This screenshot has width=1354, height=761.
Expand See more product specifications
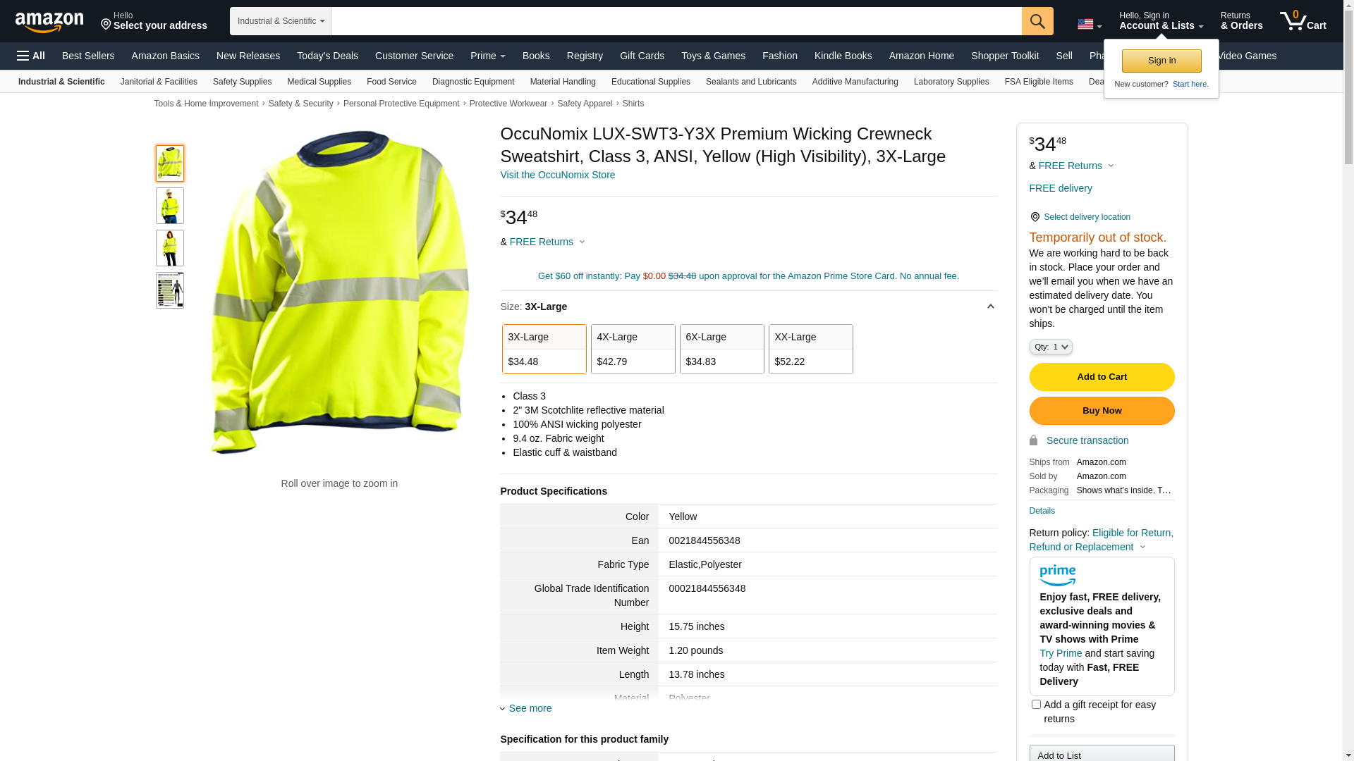click(530, 708)
